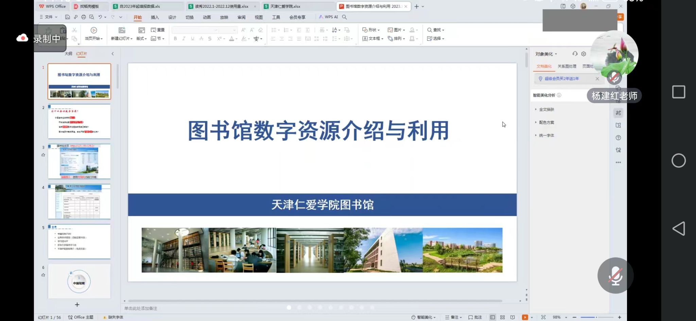
Task: Click the fit-to-window icon
Action: 543,317
